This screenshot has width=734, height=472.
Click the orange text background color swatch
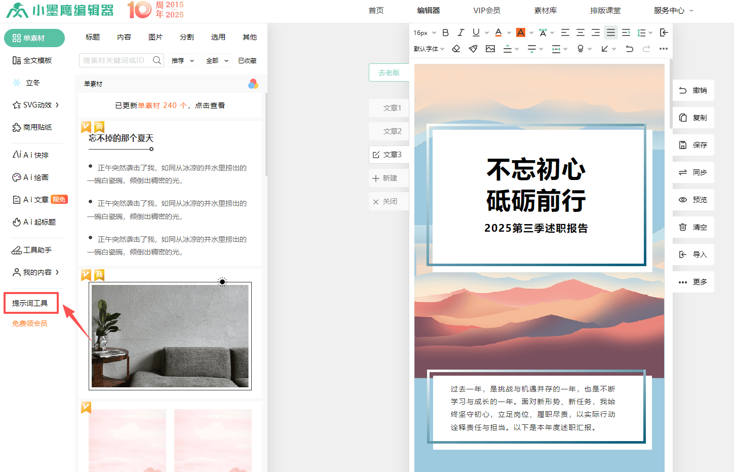tap(521, 32)
